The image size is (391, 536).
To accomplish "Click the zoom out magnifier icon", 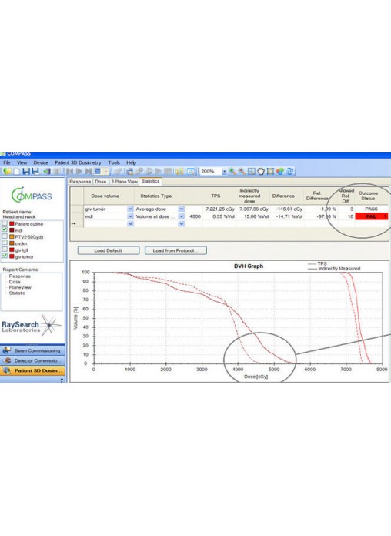I will (x=242, y=171).
